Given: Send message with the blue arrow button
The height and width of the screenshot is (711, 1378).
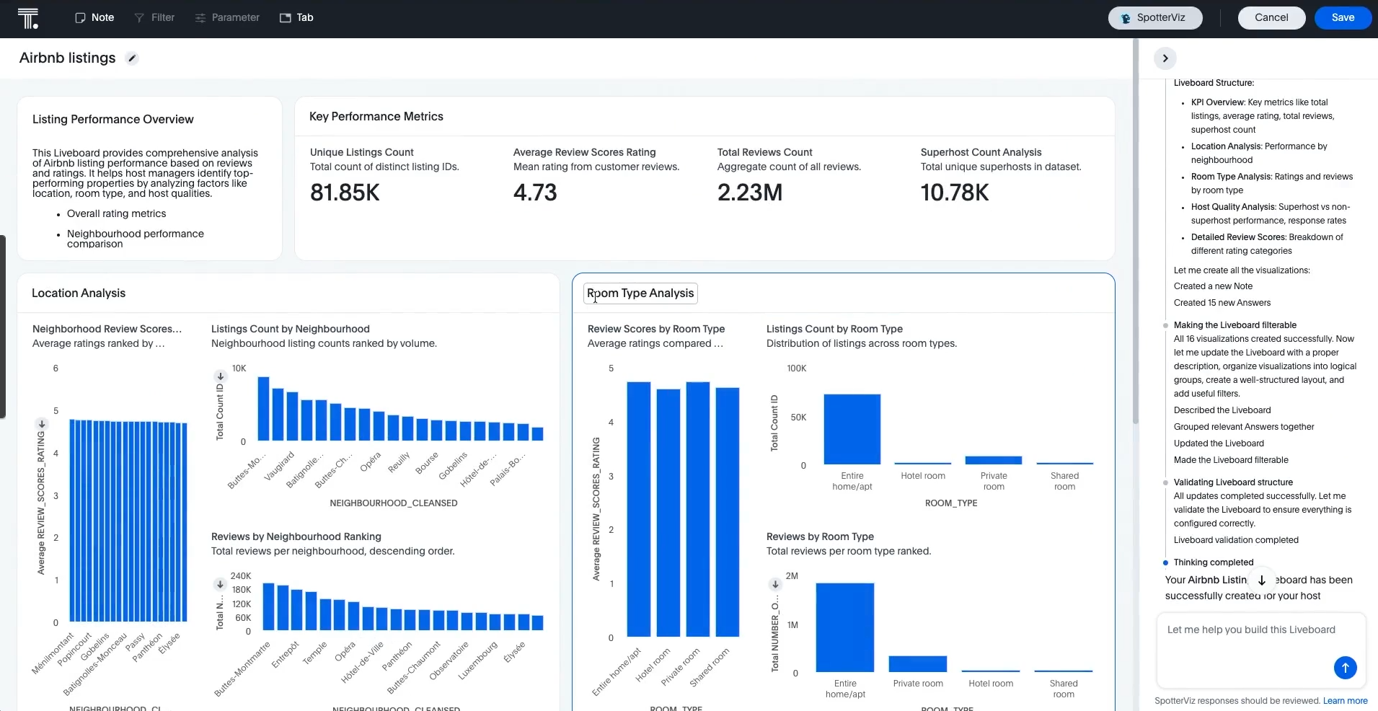Looking at the screenshot, I should click(1344, 668).
